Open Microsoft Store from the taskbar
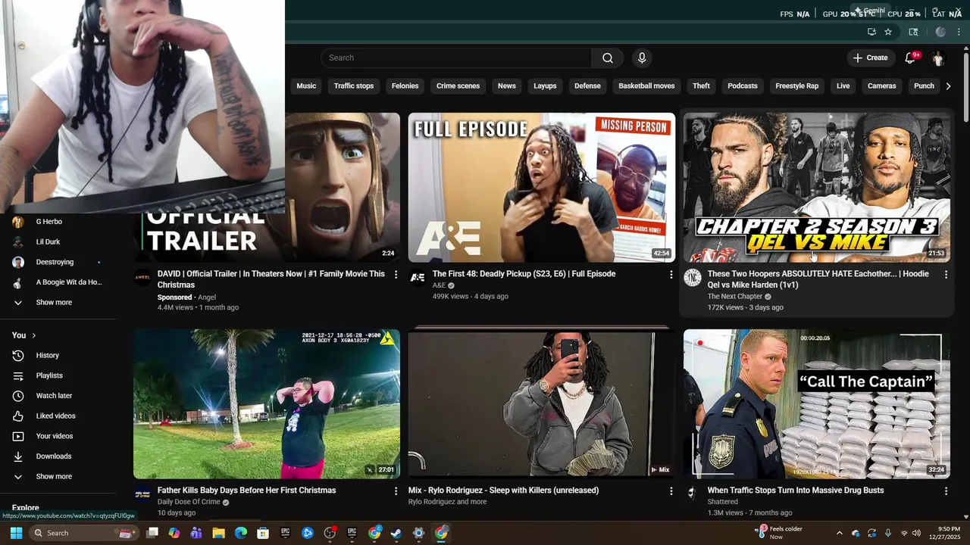This screenshot has width=970, height=545. (263, 533)
